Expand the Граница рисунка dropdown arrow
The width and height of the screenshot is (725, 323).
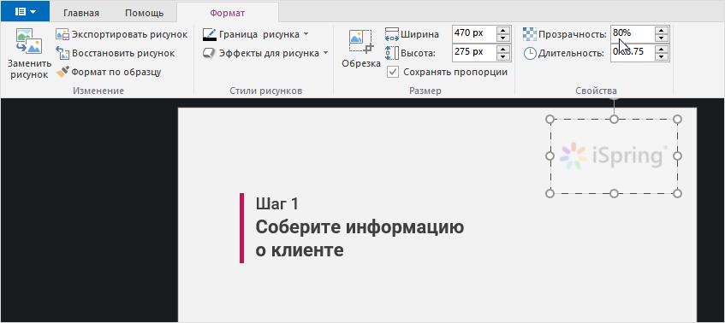(306, 34)
